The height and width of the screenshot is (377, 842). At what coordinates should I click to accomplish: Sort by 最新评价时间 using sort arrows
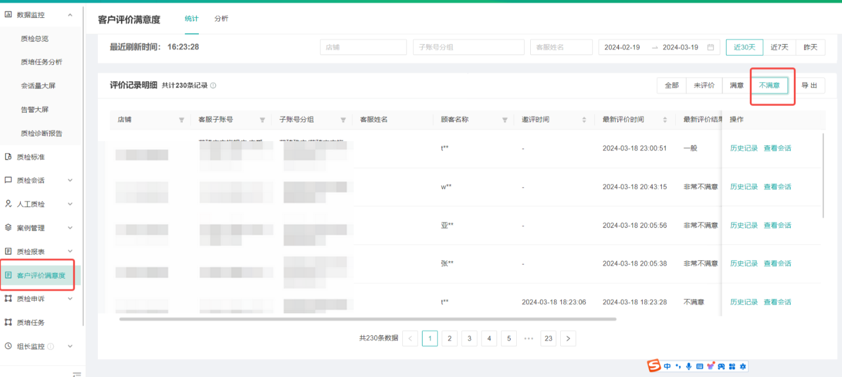(665, 119)
